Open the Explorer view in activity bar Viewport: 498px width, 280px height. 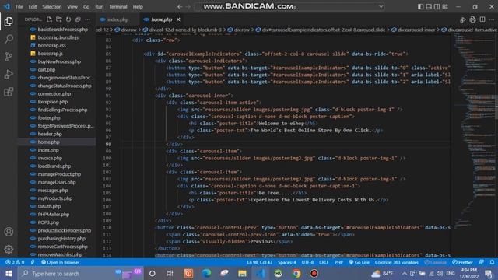pyautogui.click(x=9, y=21)
